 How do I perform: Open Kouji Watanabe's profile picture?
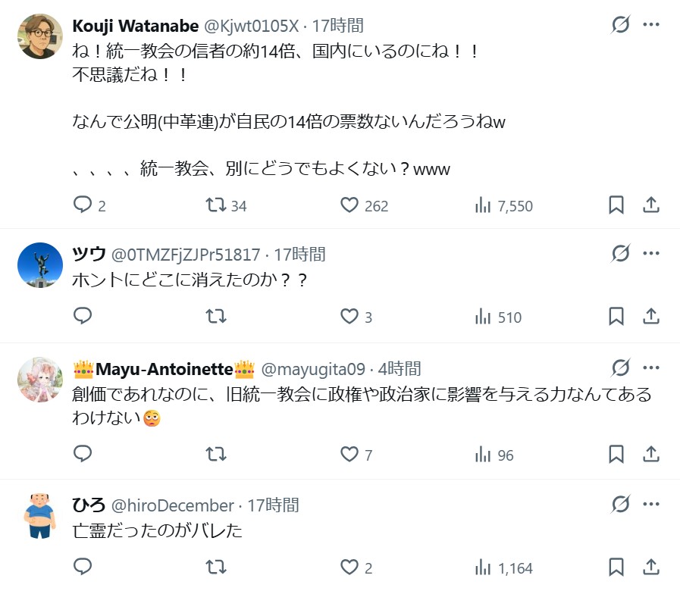click(39, 36)
